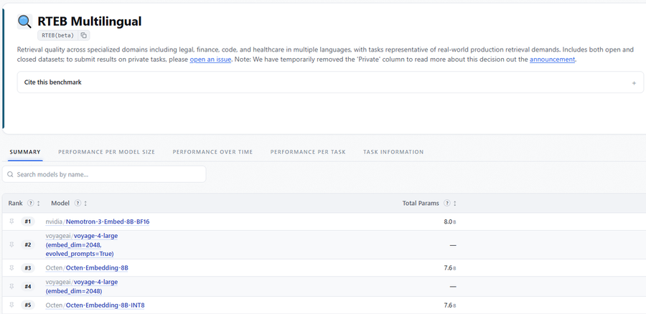Pin the rank #3 Octen-Embedding-8B row

click(11, 268)
